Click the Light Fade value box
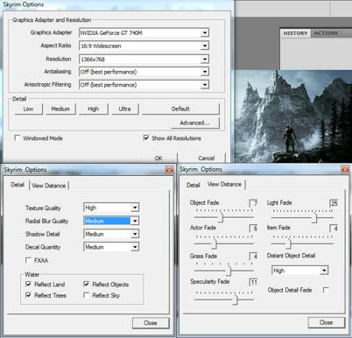This screenshot has height=338, width=352. pyautogui.click(x=334, y=203)
